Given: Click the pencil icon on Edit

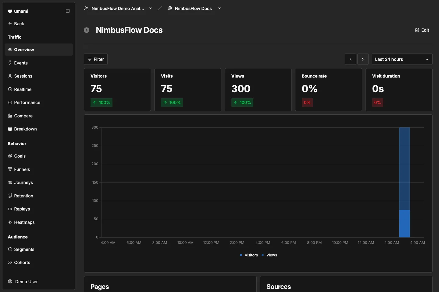Looking at the screenshot, I should tap(417, 30).
